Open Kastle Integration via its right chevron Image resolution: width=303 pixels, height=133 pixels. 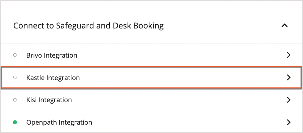[289, 77]
